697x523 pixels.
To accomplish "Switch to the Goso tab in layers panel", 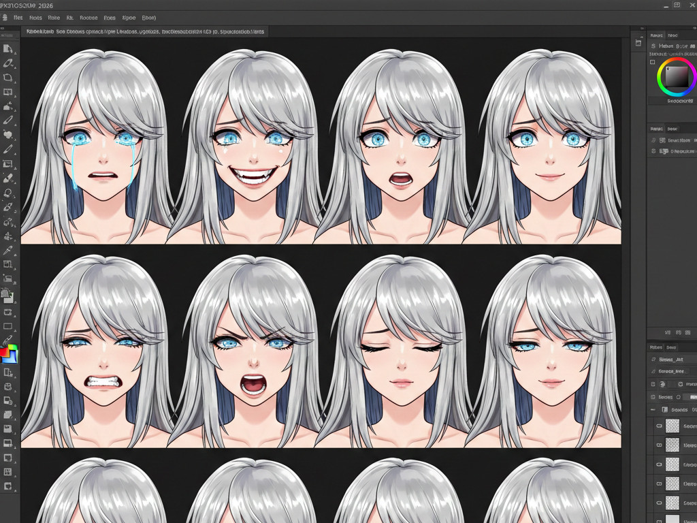I will [671, 347].
